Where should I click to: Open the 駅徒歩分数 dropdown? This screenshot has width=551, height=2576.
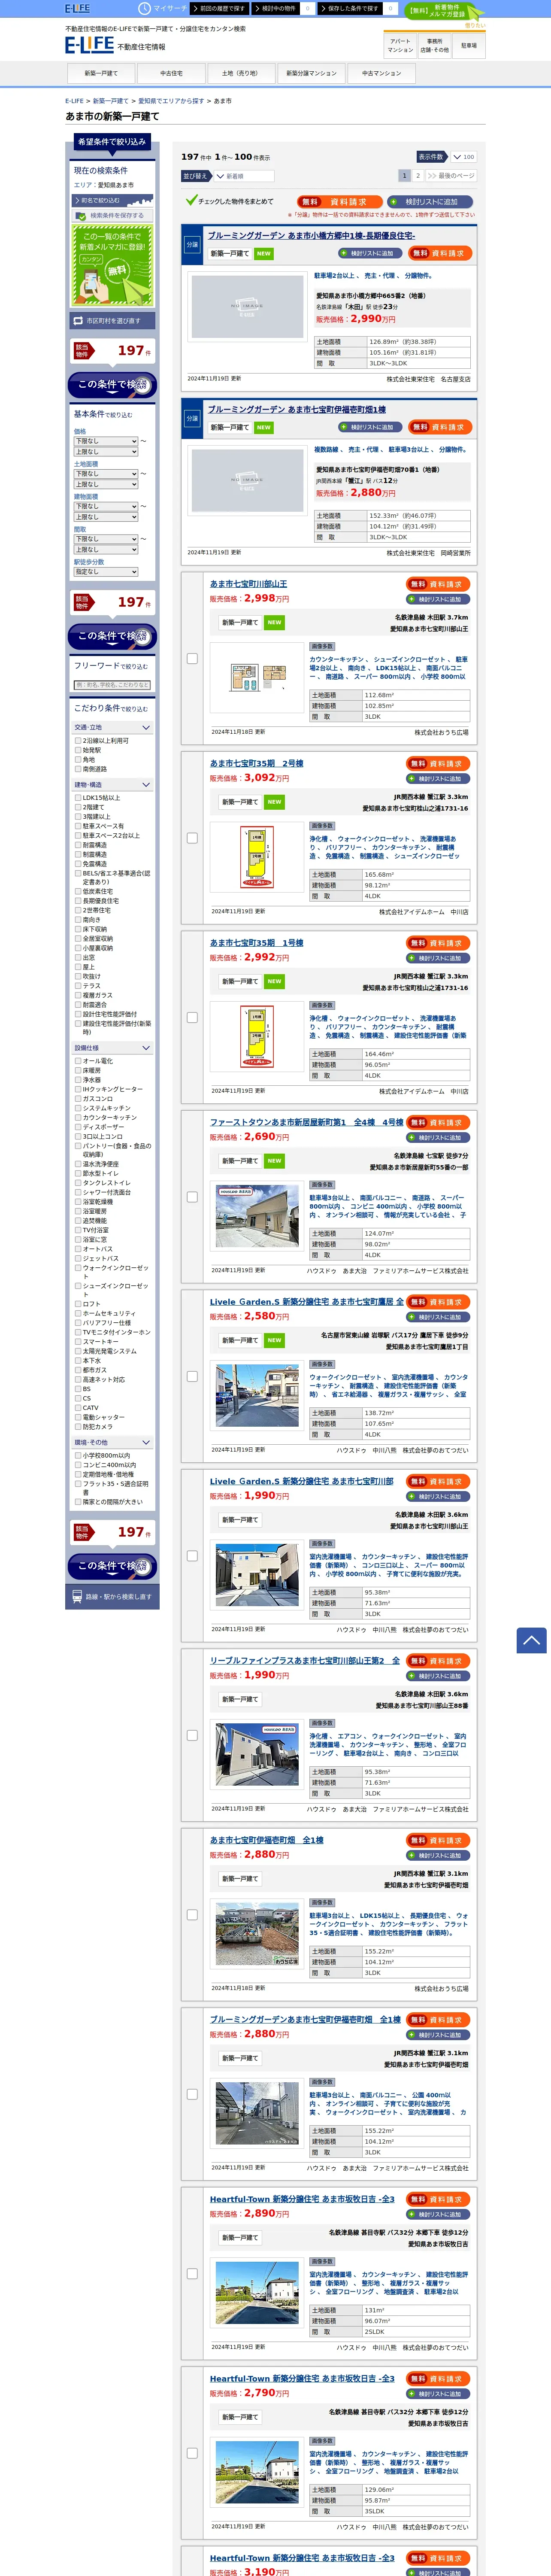point(105,572)
